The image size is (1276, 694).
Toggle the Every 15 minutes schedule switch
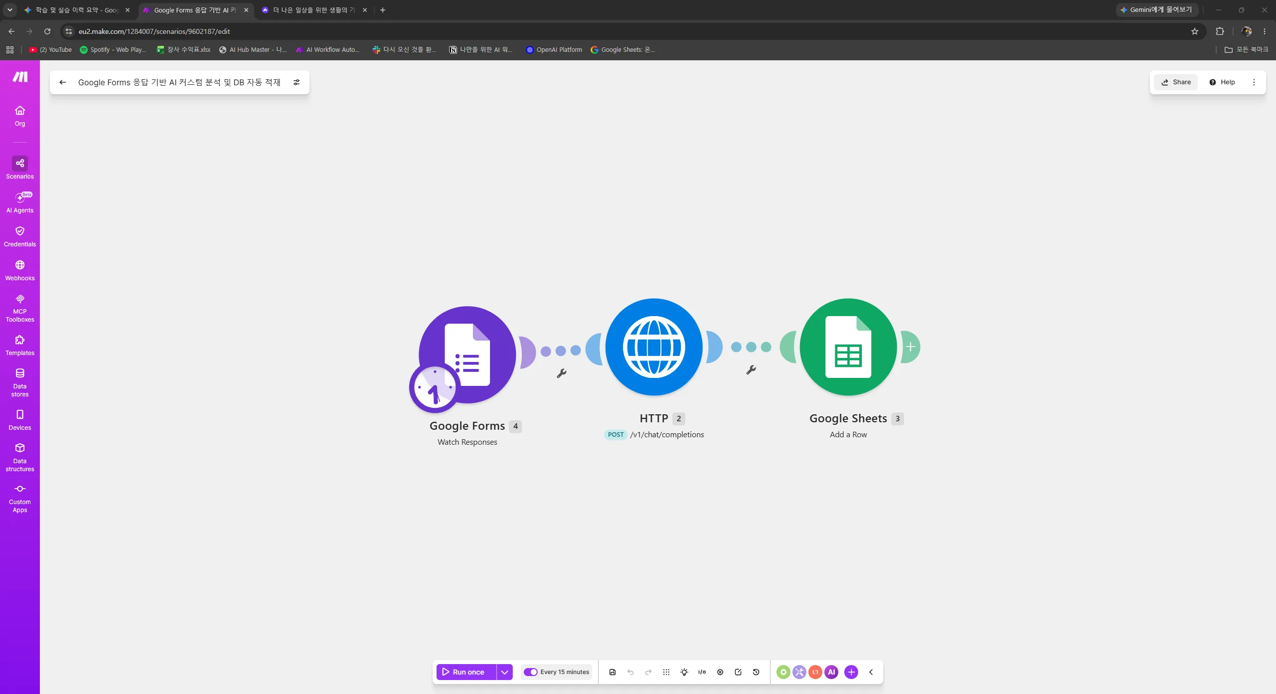pyautogui.click(x=530, y=672)
